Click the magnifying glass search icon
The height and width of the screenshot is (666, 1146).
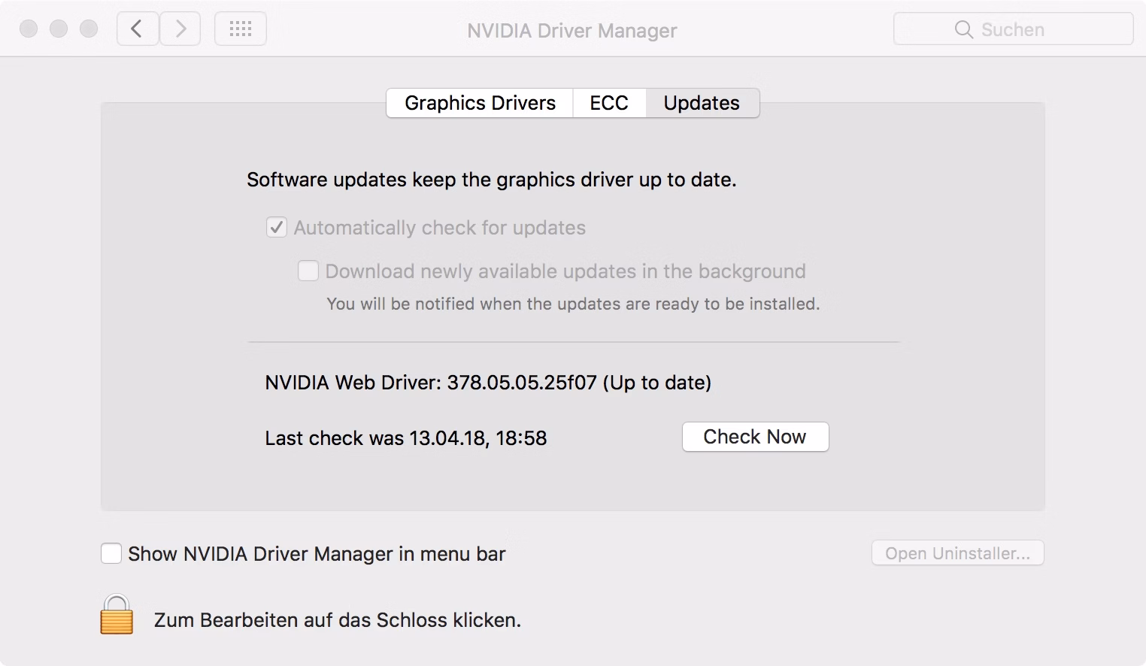pos(963,29)
